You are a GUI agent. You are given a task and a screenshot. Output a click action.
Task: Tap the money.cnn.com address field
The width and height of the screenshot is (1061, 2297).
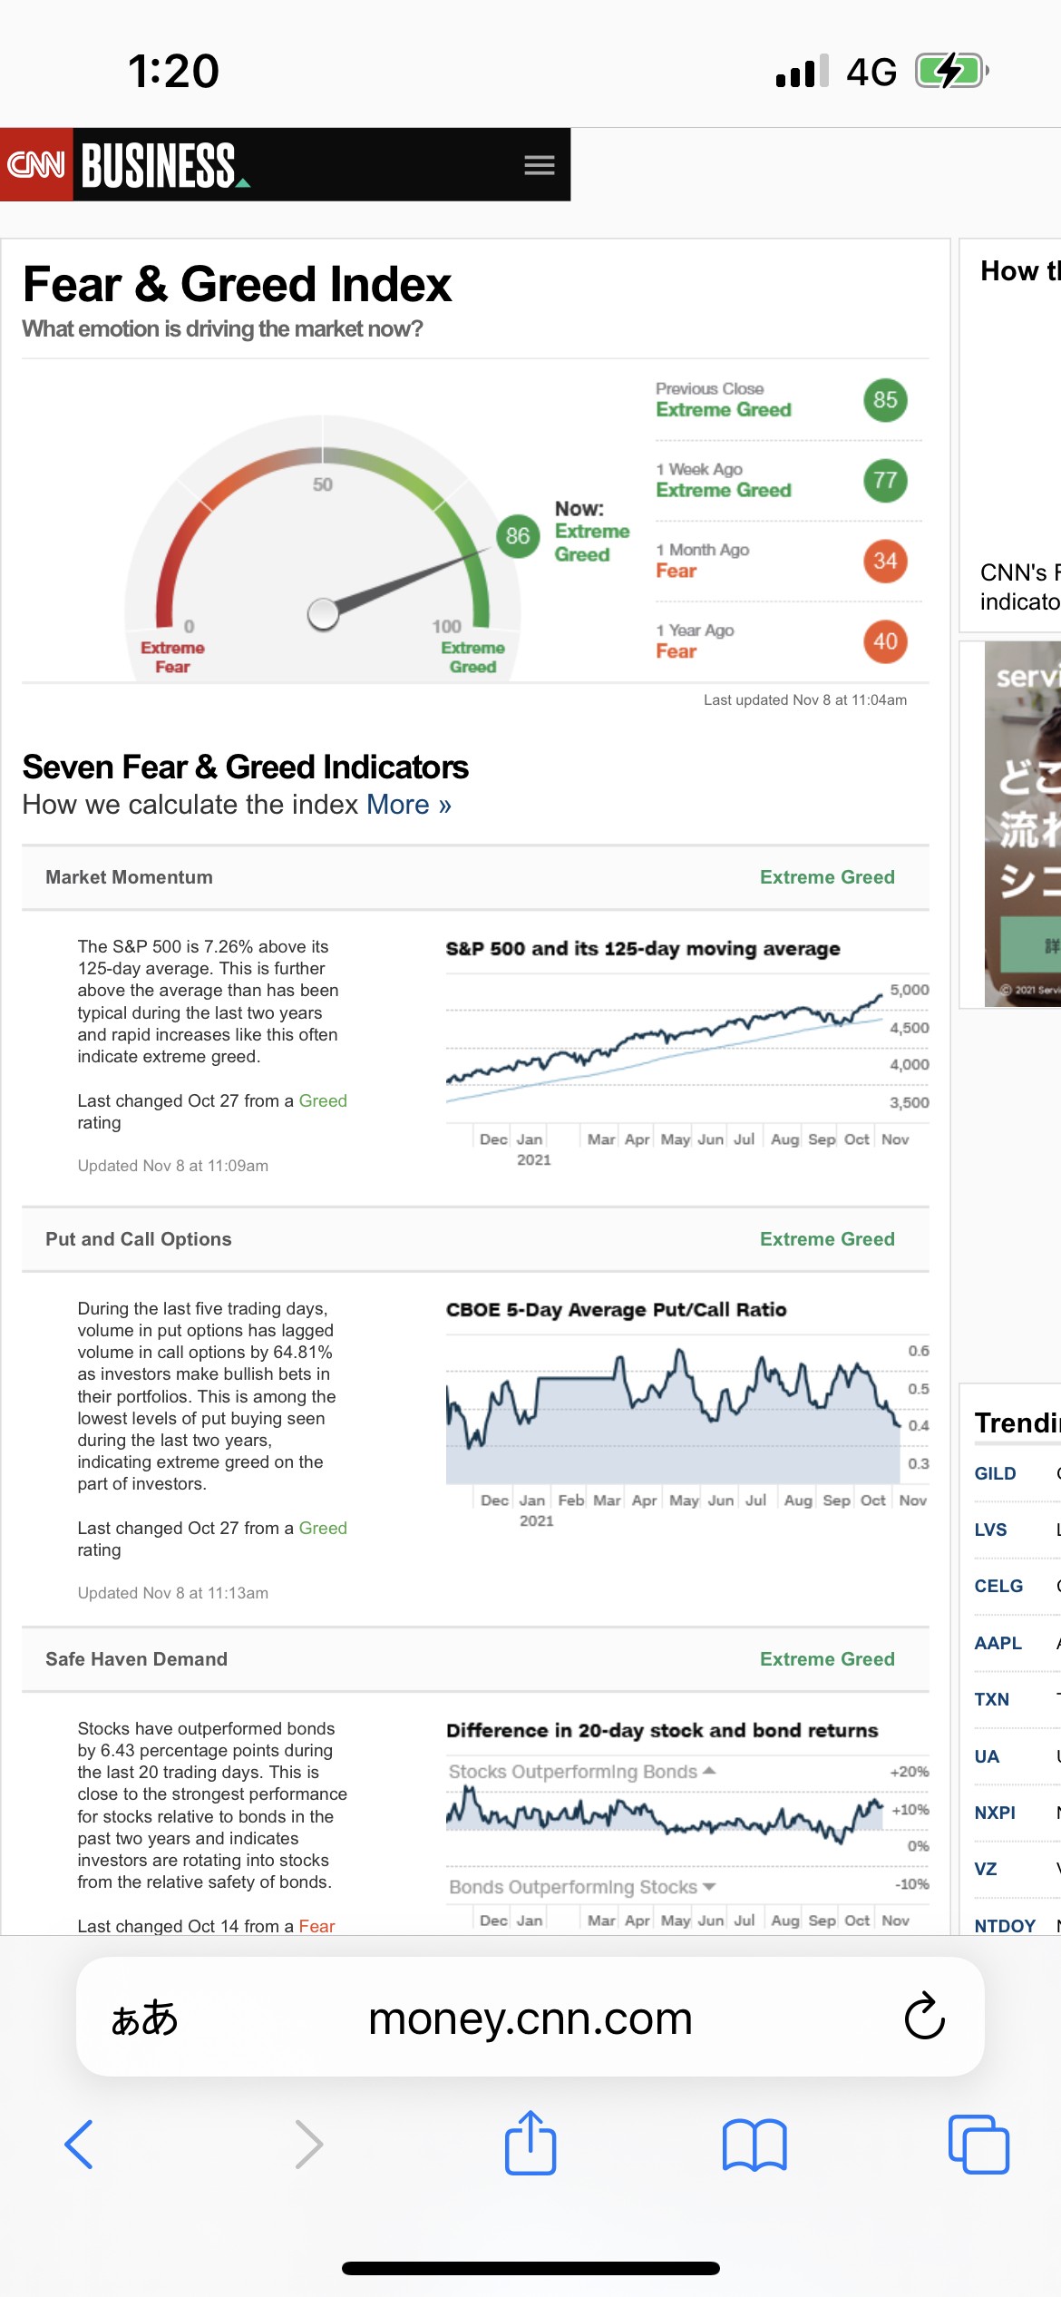pos(530,2018)
